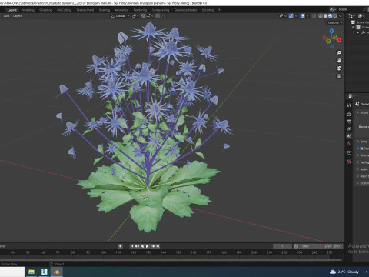
Task: Expand the armature object in outliner
Action: [x=358, y=32]
